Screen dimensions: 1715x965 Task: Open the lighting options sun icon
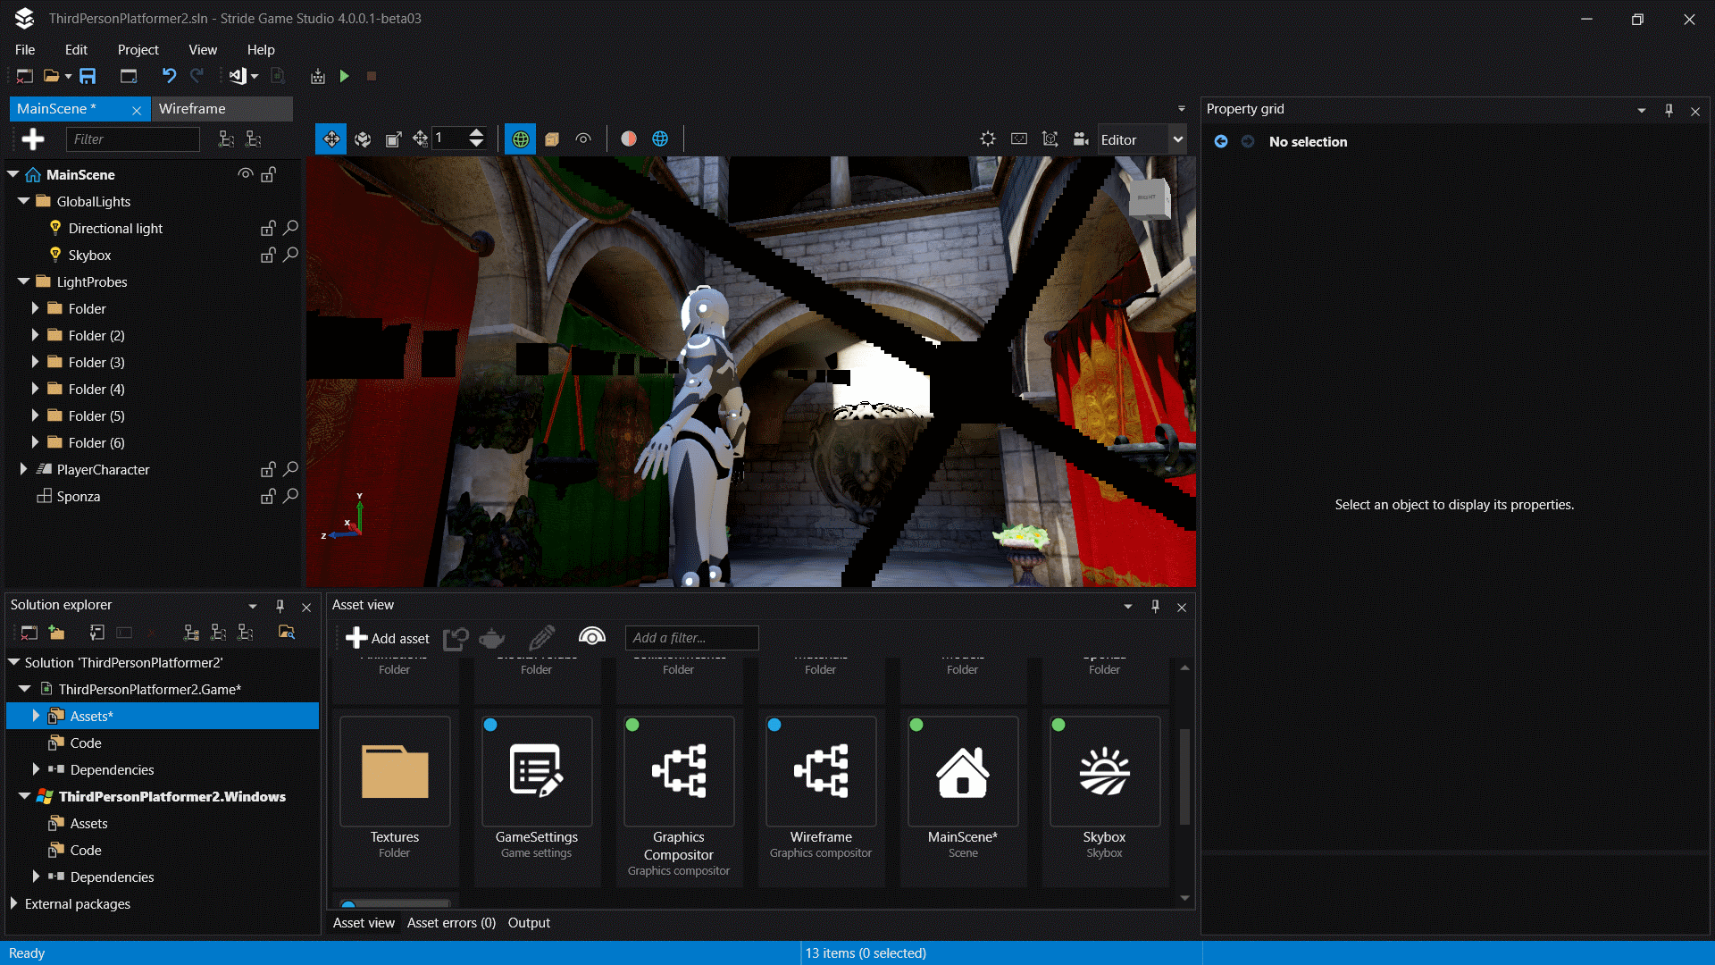click(x=988, y=138)
